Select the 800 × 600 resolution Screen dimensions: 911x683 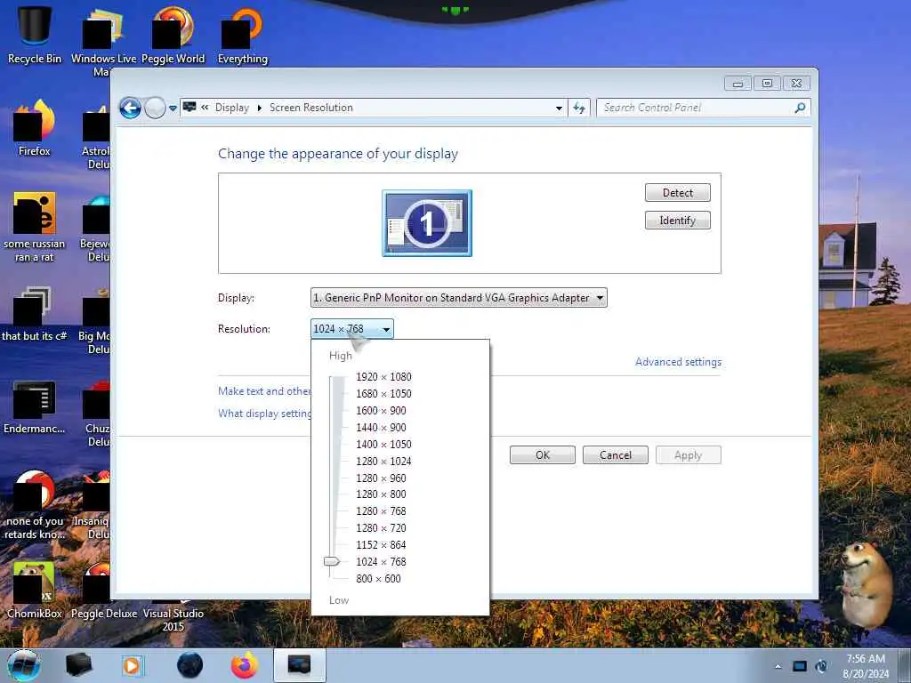tap(378, 578)
